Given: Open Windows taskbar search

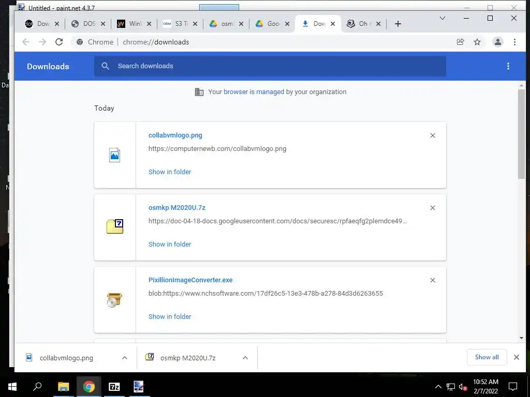Looking at the screenshot, I should pyautogui.click(x=37, y=386).
